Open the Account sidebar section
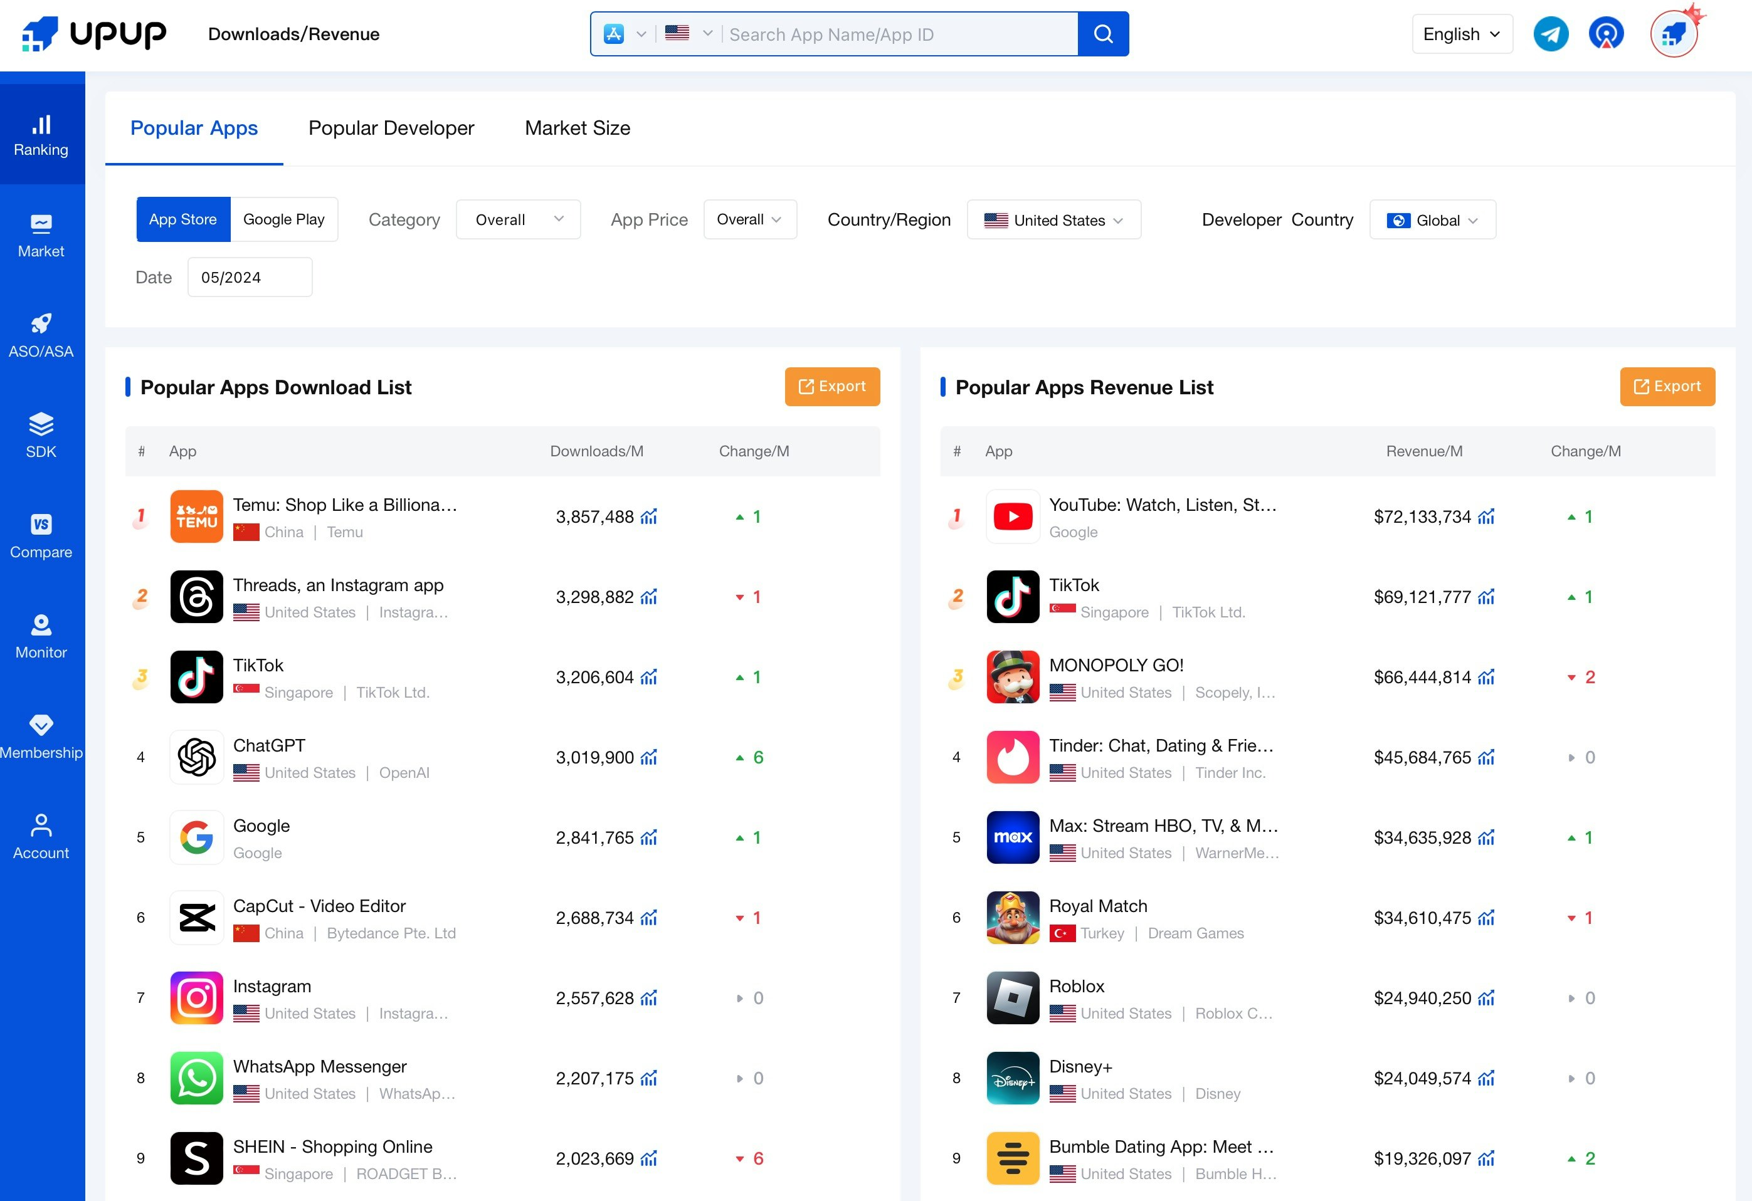This screenshot has height=1201, width=1752. (41, 837)
